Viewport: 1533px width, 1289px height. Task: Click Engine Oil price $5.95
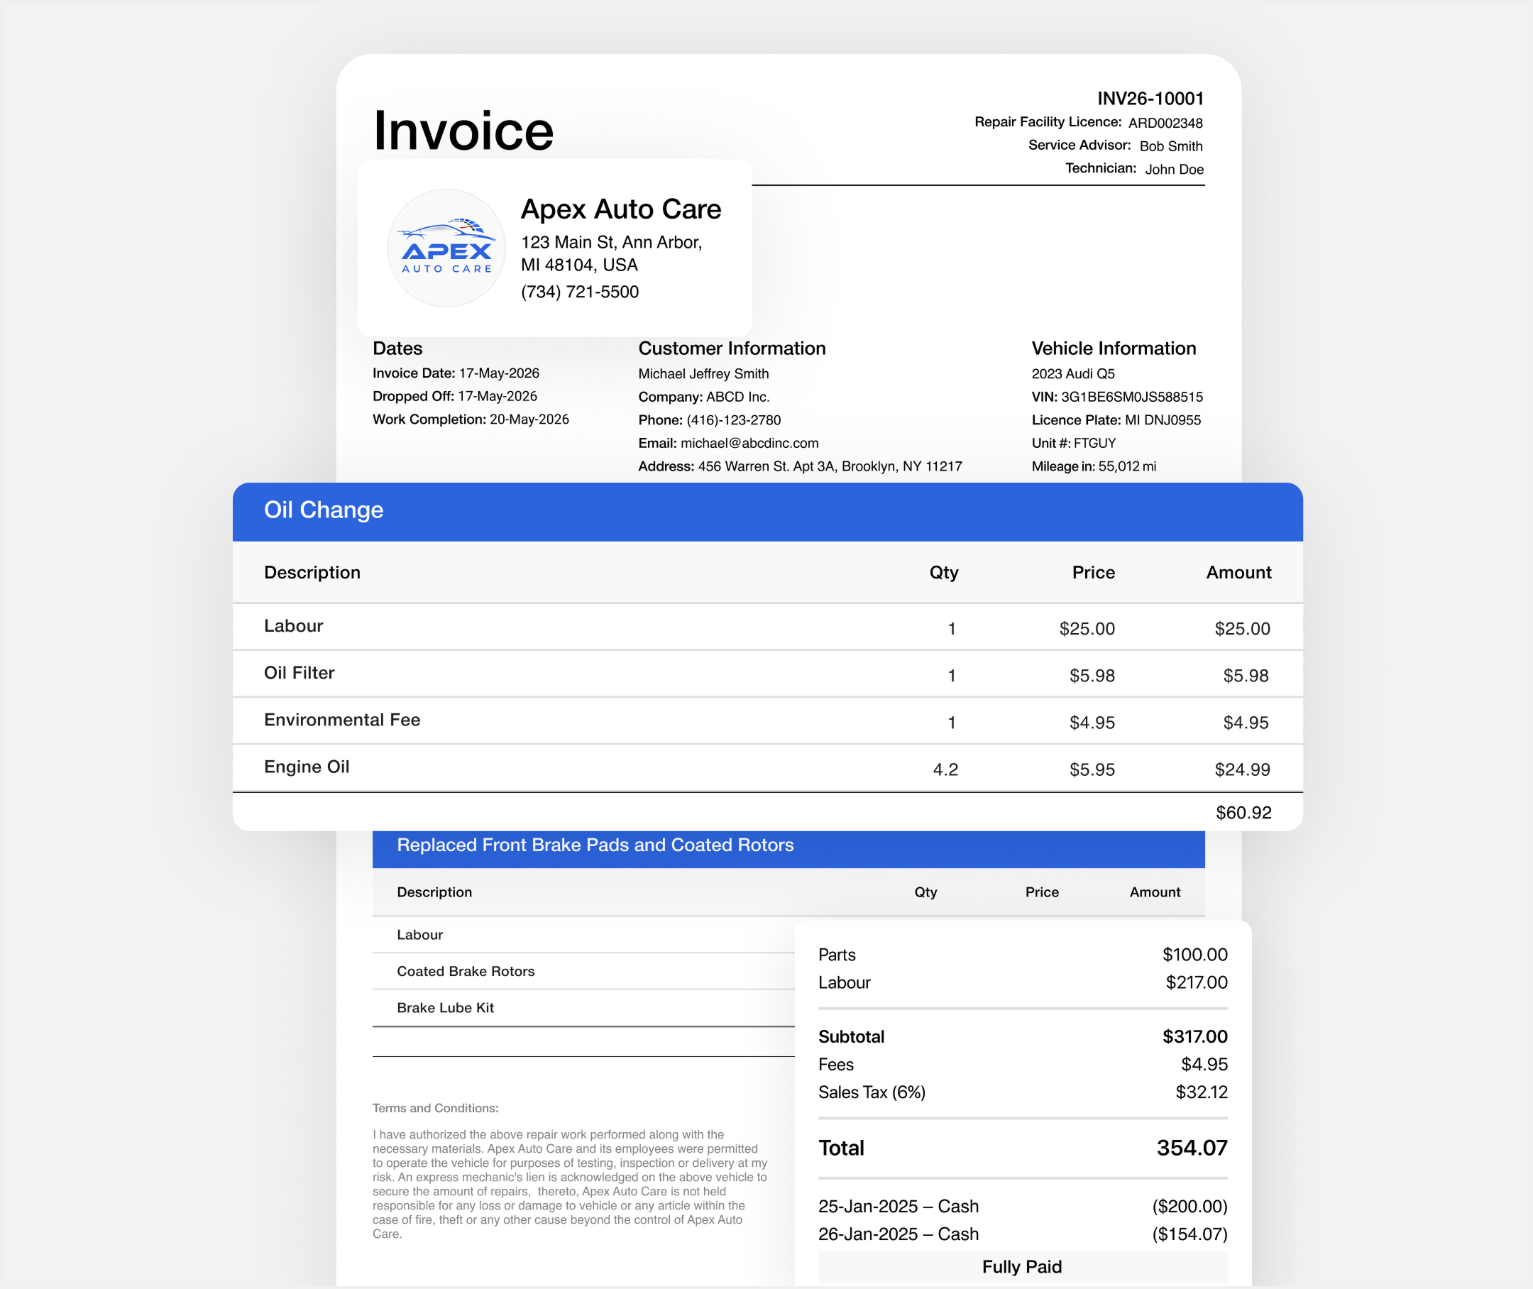click(x=1092, y=770)
